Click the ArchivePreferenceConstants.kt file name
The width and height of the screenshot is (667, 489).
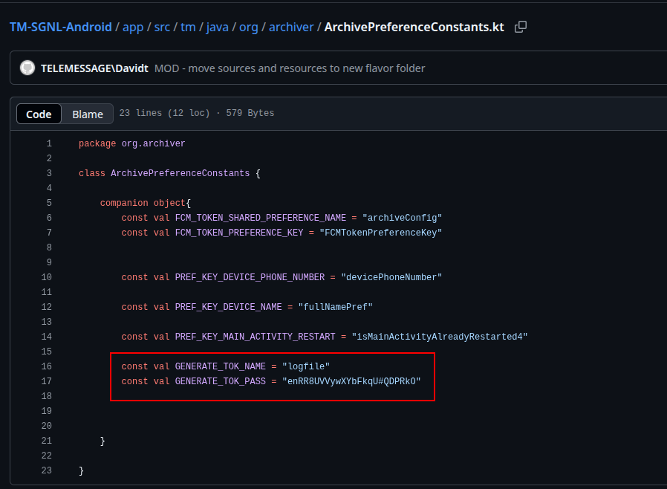pyautogui.click(x=414, y=27)
